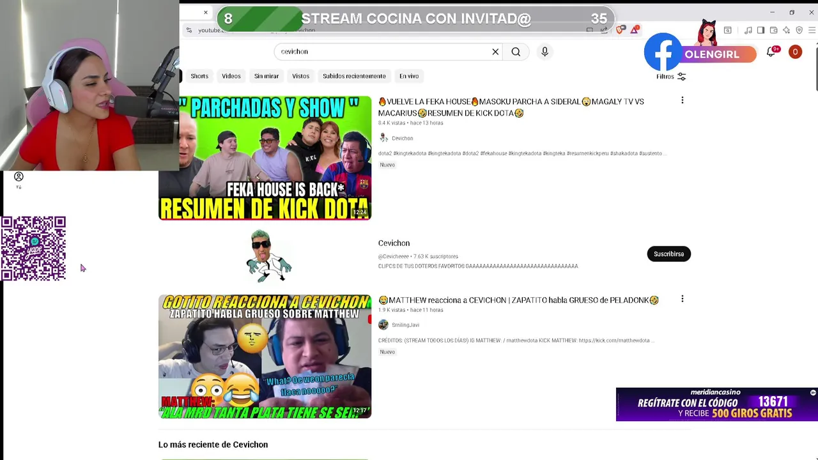Open the 'MATTHEW reacciona a CEVICHON' video title
The image size is (818, 460).
pos(518,300)
